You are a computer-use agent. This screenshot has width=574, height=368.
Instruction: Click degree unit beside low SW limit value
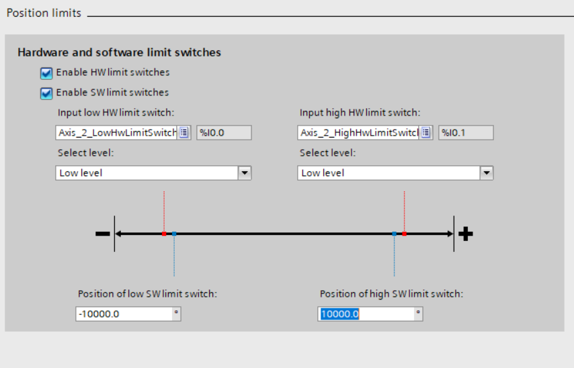pyautogui.click(x=177, y=313)
